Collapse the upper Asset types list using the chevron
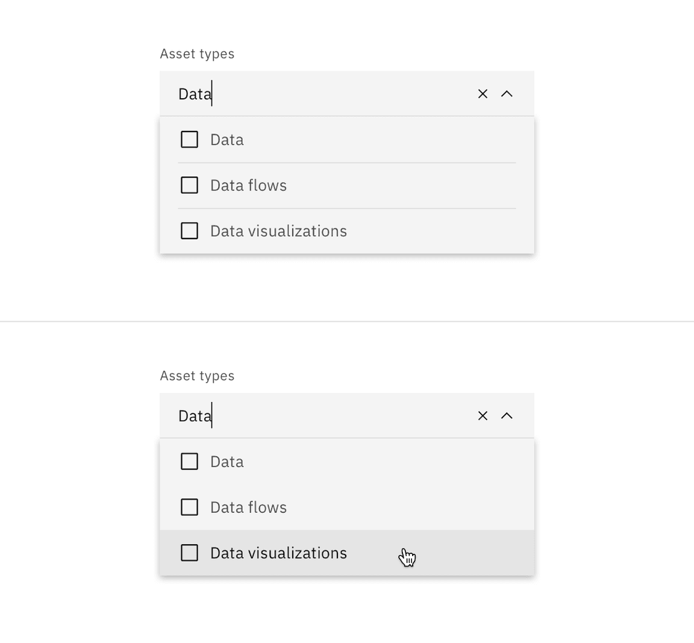Viewport: 694px width, 643px height. pos(507,93)
